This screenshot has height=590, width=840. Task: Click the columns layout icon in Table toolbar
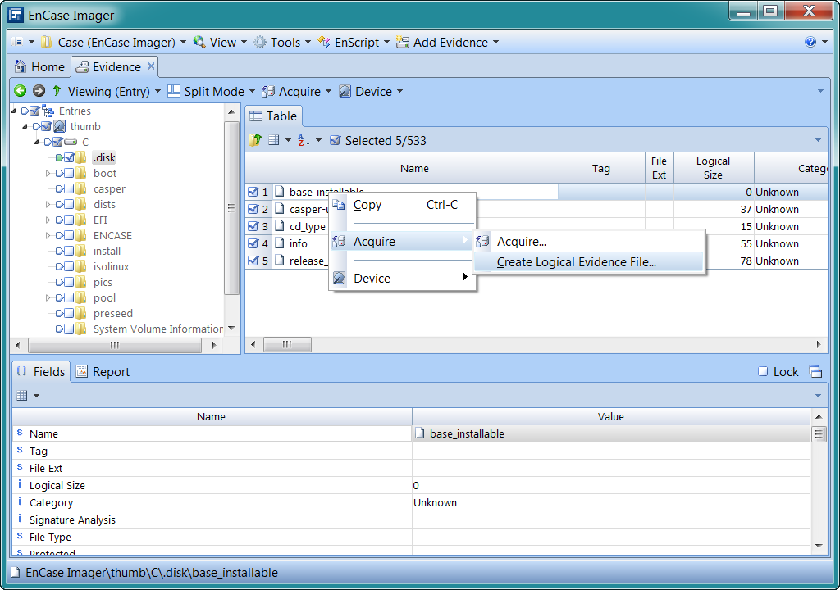[x=274, y=140]
